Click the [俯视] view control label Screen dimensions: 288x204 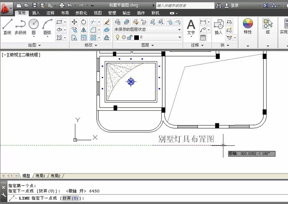[14, 55]
